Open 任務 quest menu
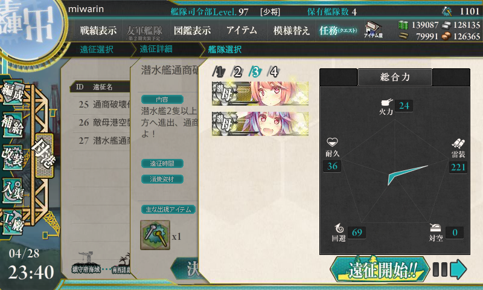This screenshot has width=483, height=290. (x=338, y=30)
